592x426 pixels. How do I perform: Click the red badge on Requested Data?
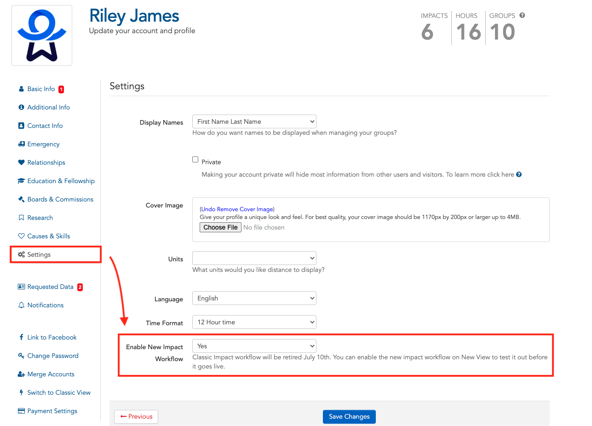click(x=80, y=287)
